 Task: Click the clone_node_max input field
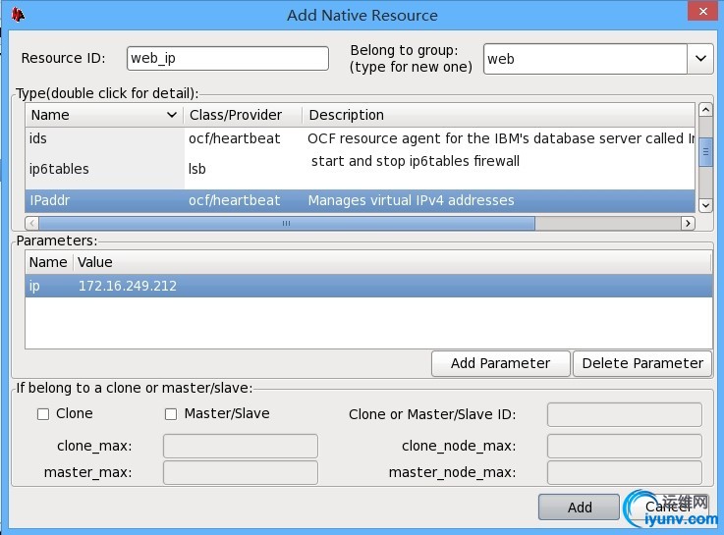point(624,446)
